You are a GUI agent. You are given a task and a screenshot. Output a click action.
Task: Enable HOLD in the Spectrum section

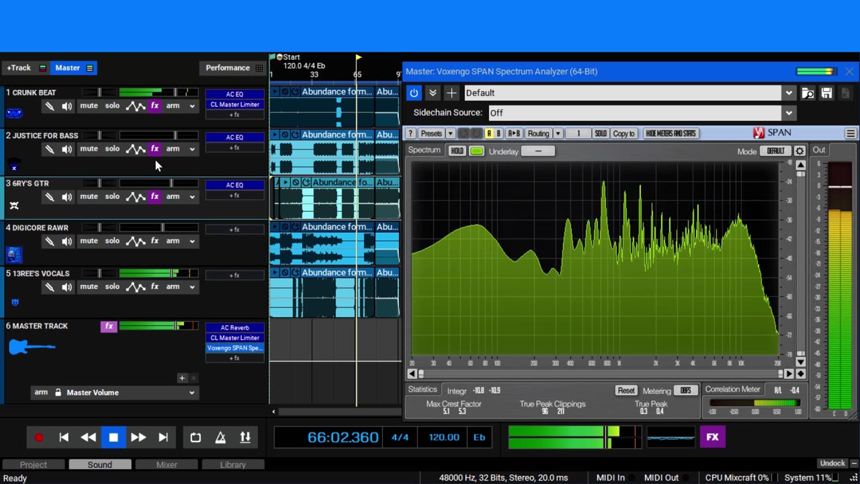tap(457, 151)
